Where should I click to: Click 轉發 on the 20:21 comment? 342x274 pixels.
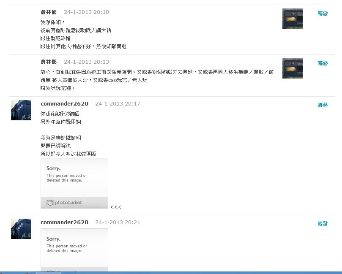coord(323,224)
